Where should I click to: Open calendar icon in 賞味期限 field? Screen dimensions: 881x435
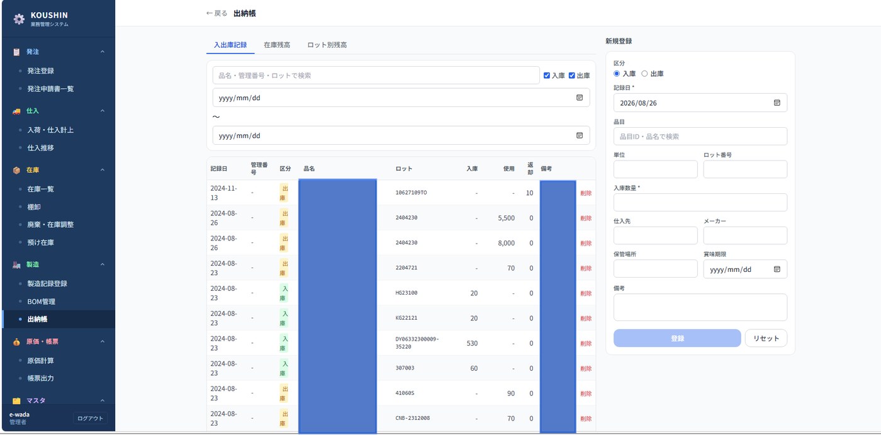pyautogui.click(x=777, y=269)
